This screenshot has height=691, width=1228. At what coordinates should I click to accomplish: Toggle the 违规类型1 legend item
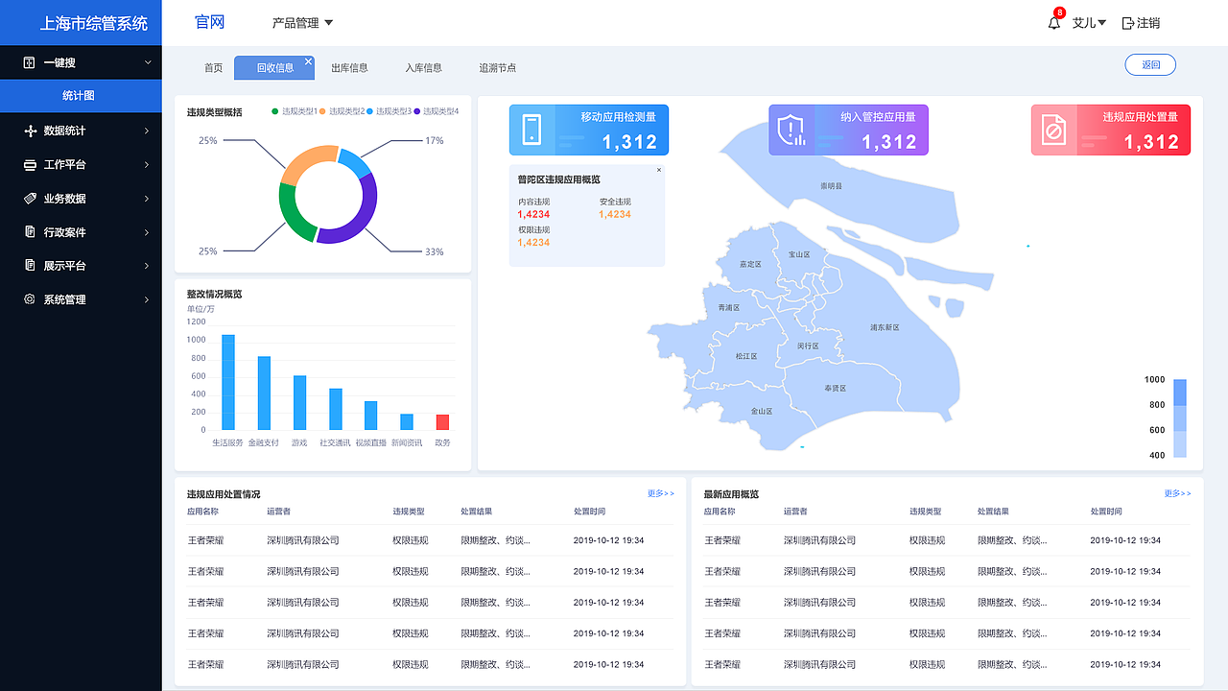[298, 111]
